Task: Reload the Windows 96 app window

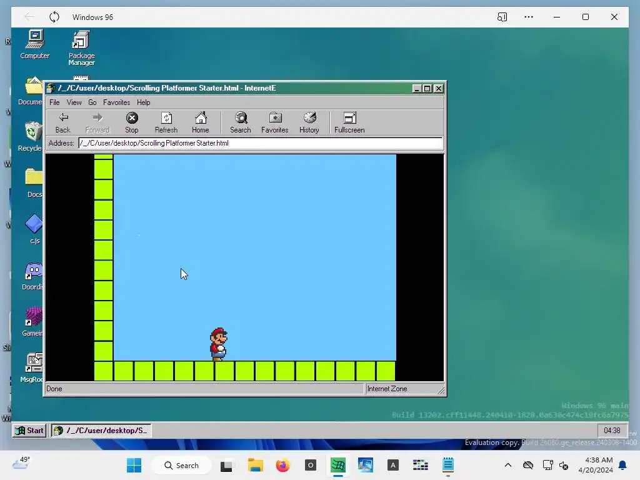Action: [x=54, y=17]
